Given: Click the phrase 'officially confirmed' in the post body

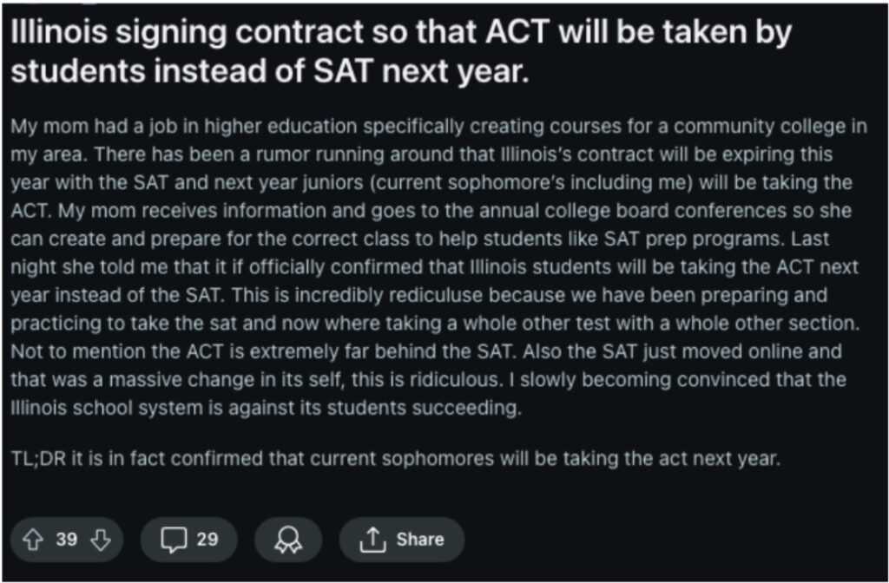Looking at the screenshot, I should (x=339, y=267).
